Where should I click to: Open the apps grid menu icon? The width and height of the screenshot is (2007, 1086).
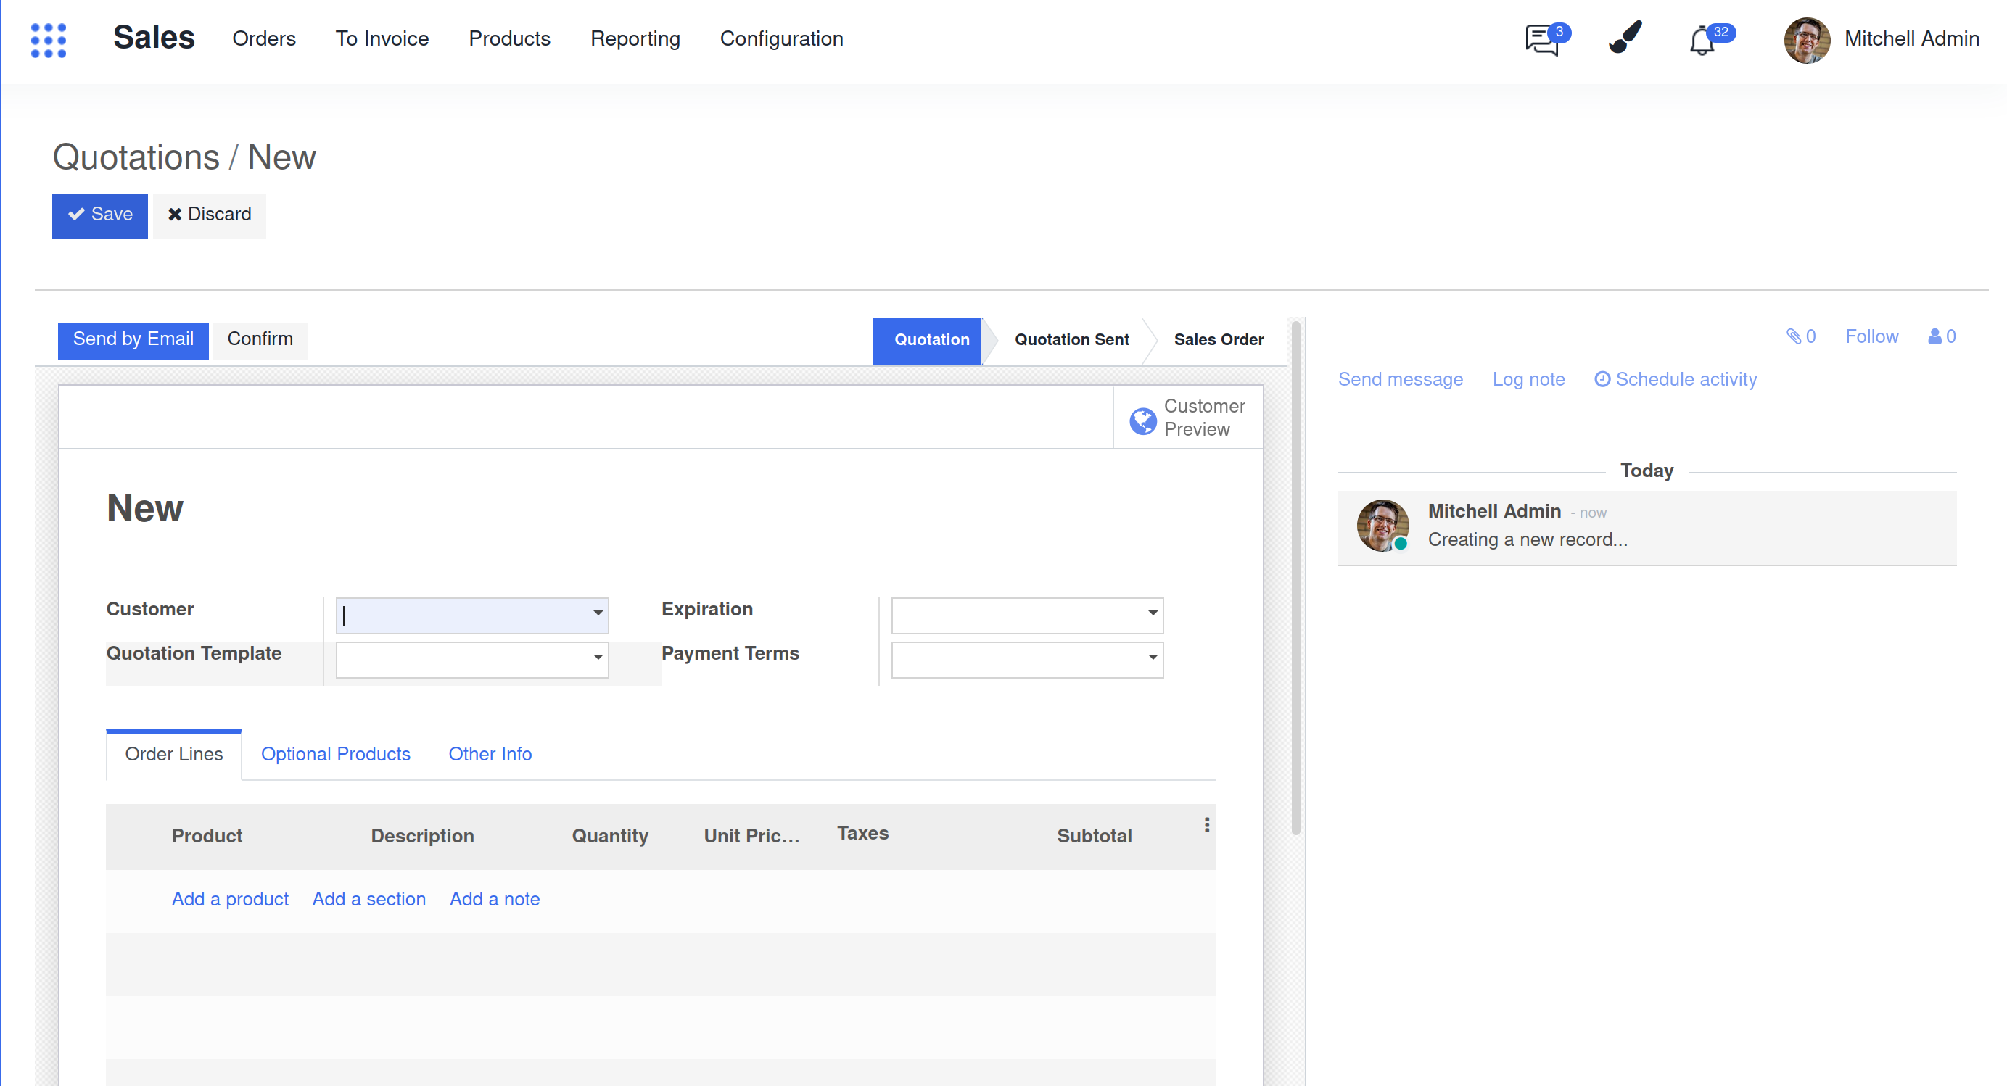pyautogui.click(x=49, y=40)
